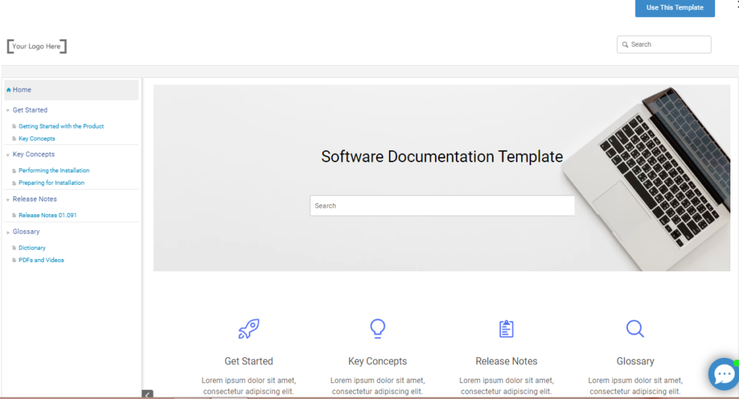
Task: Click the lightbulb icon above Key Concepts
Action: point(377,328)
